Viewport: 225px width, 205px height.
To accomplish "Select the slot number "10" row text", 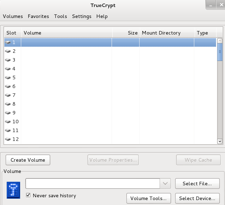I will point(16,122).
